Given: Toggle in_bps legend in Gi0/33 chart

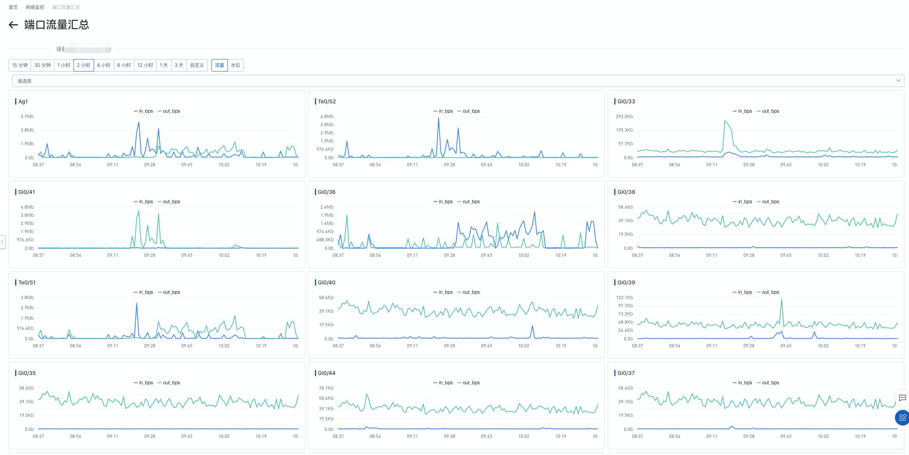Looking at the screenshot, I should (743, 111).
